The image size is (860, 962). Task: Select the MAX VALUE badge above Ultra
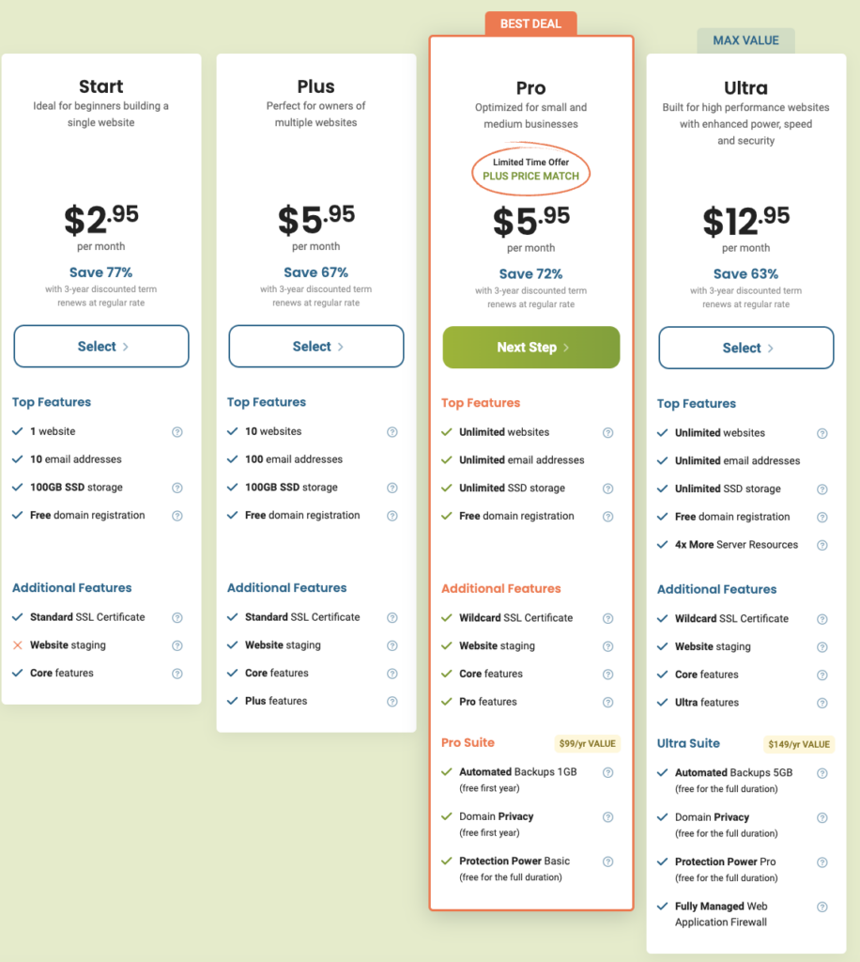point(745,40)
